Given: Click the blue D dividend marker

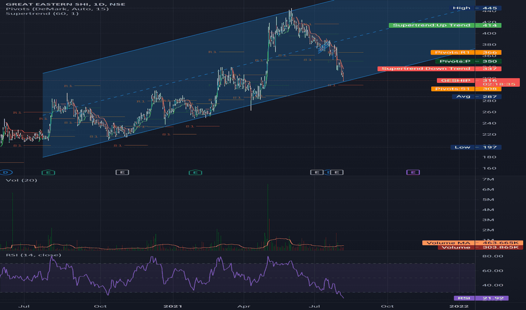Looking at the screenshot, I should 6,172.
